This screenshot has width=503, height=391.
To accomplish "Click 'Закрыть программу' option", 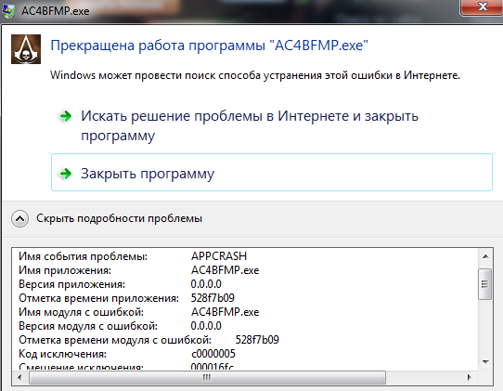I will (x=272, y=173).
